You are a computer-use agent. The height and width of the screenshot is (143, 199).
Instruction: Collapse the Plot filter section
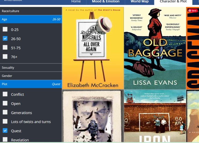(x=31, y=84)
